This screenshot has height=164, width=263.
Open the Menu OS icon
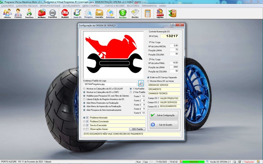77,13
